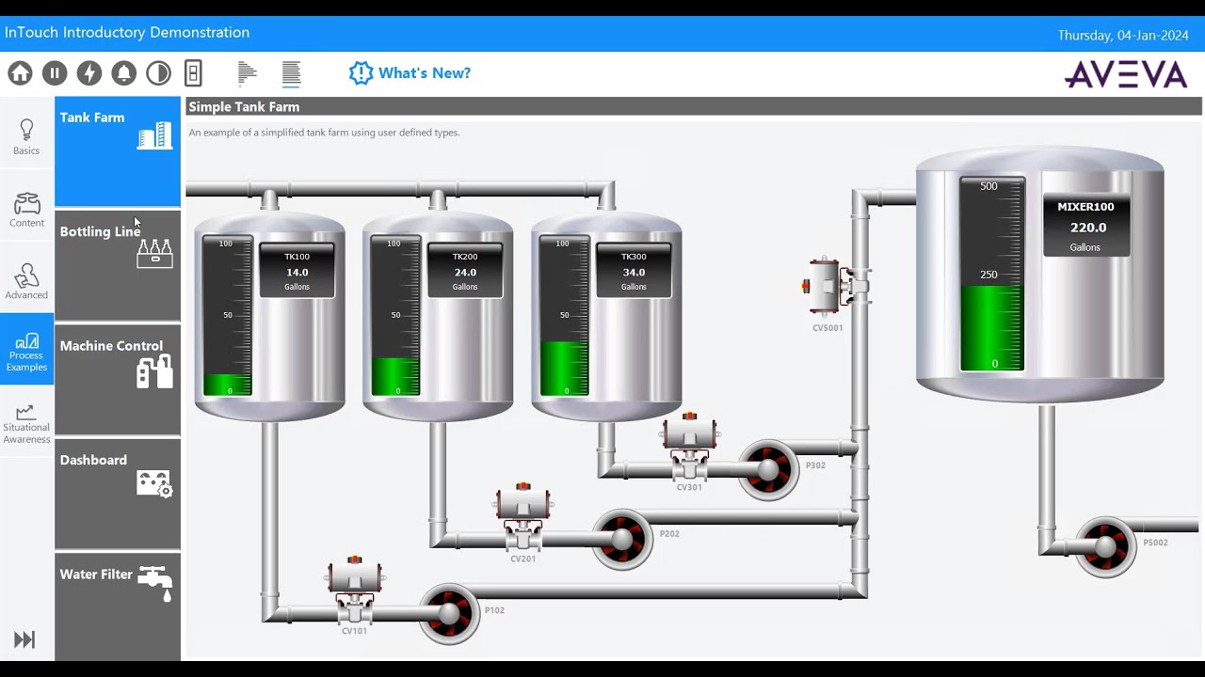The height and width of the screenshot is (677, 1205).
Task: Click the switch panel icon
Action: tap(193, 73)
